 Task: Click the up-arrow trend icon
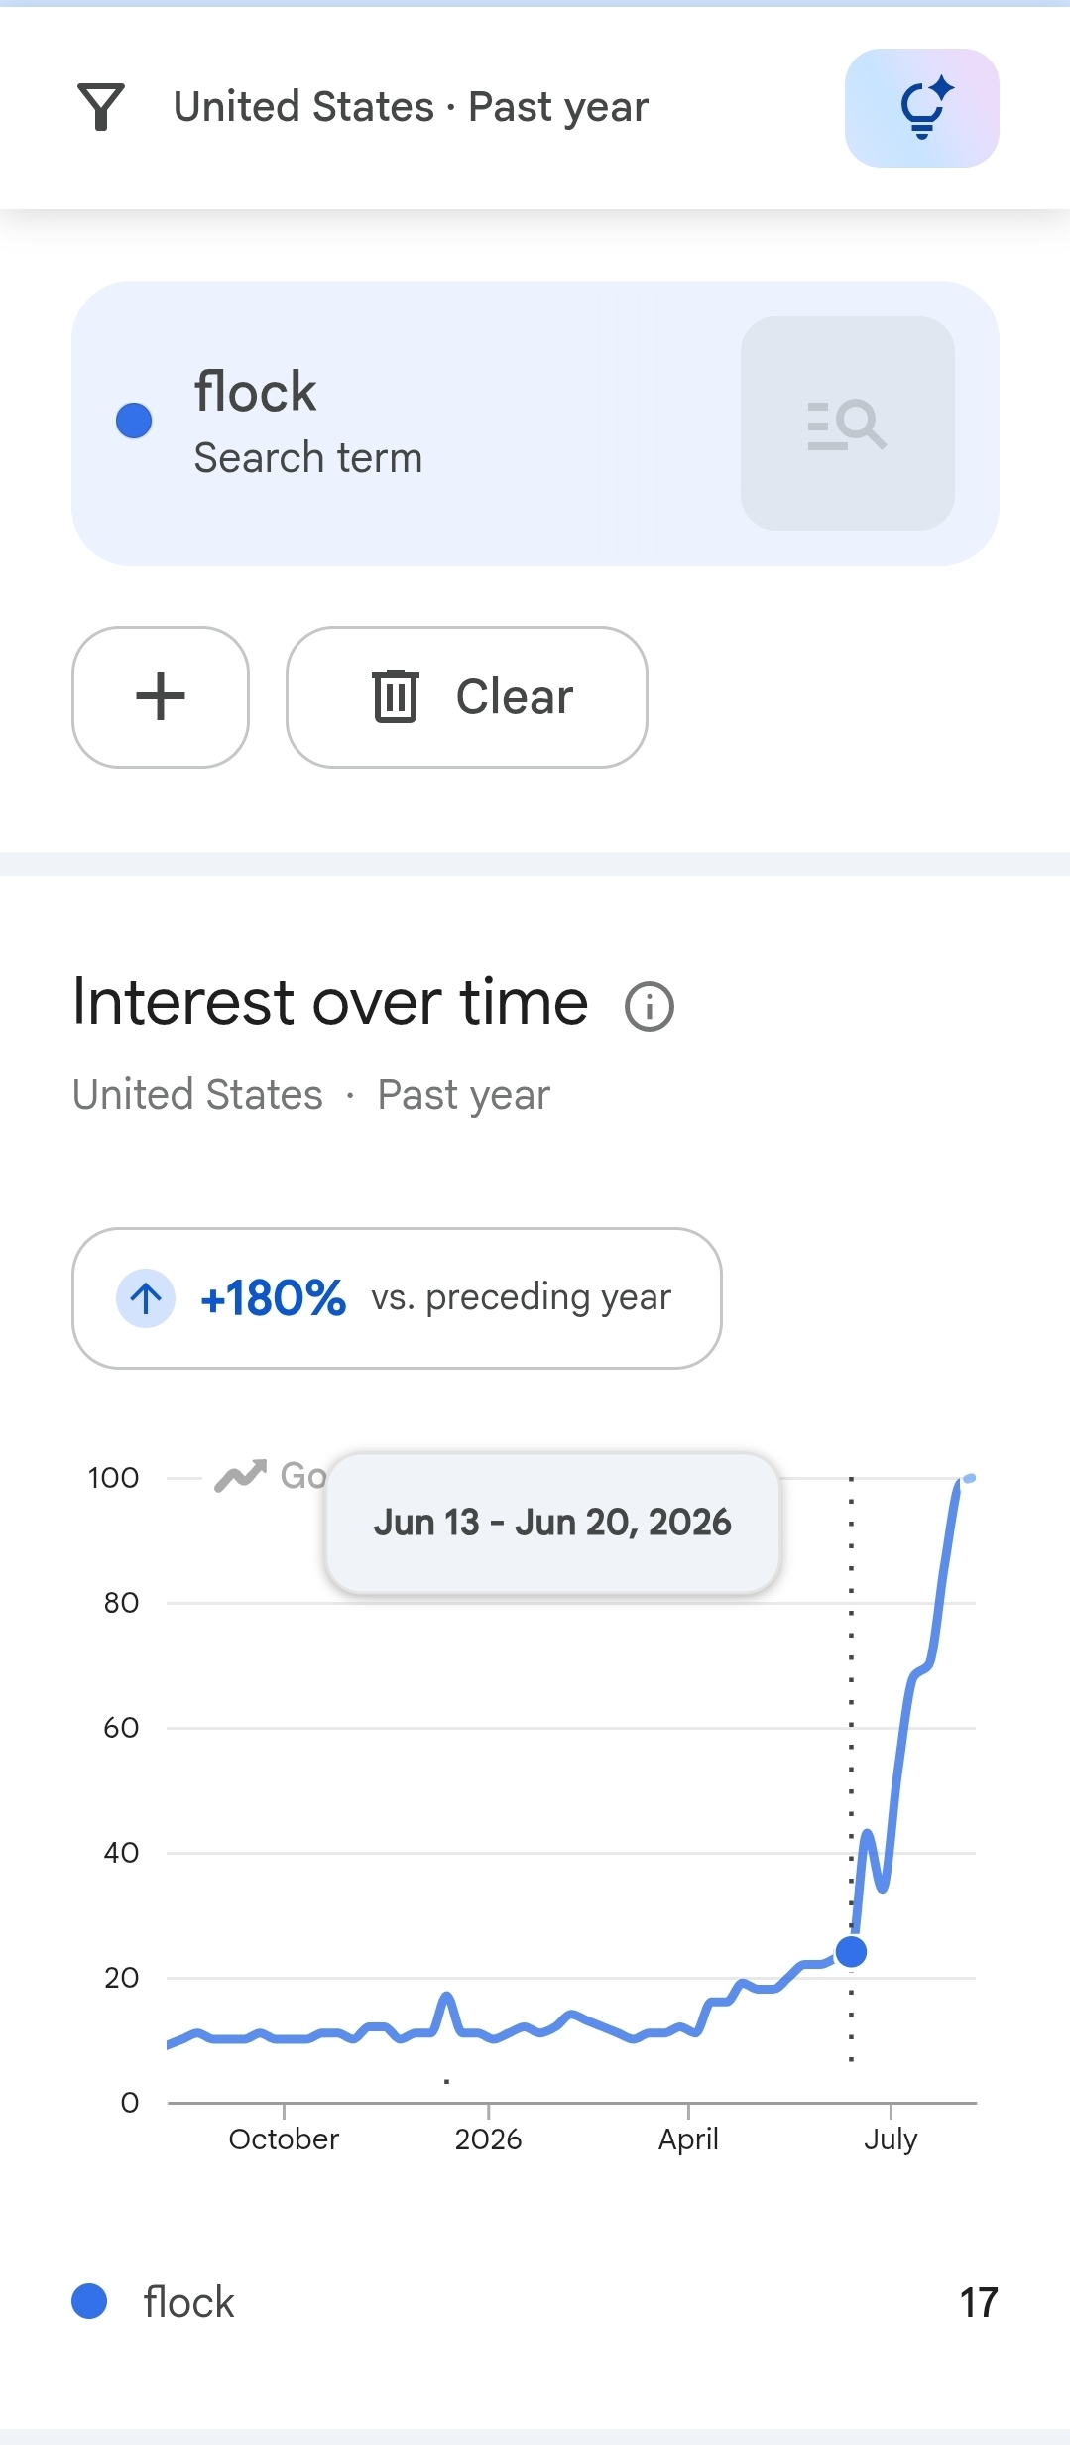[x=146, y=1298]
